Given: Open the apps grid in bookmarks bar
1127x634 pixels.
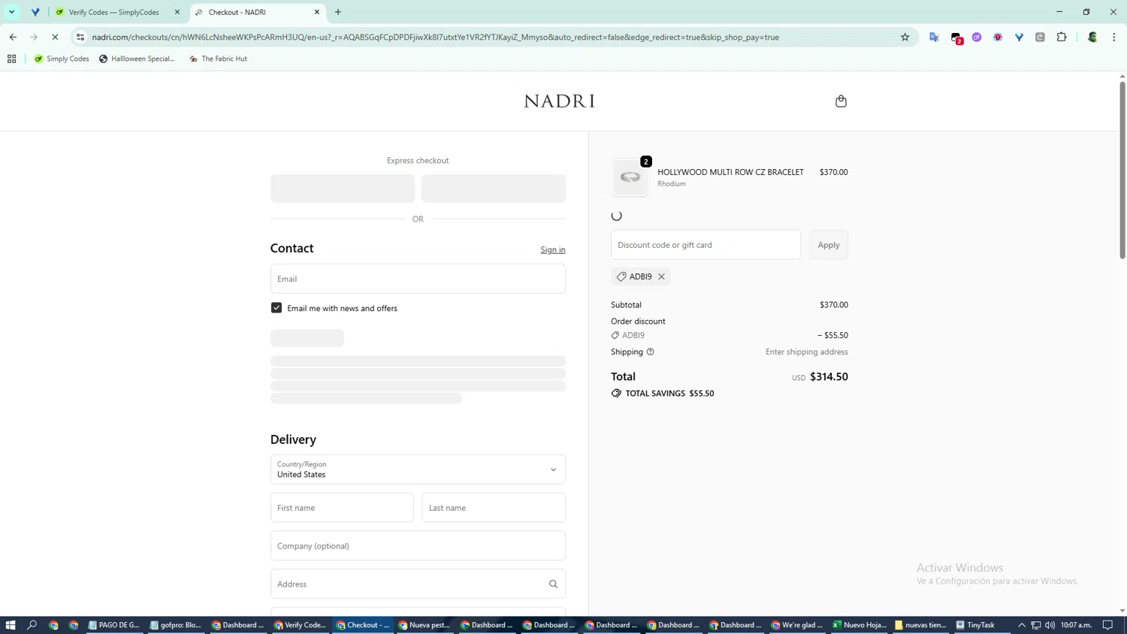Looking at the screenshot, I should [x=11, y=59].
